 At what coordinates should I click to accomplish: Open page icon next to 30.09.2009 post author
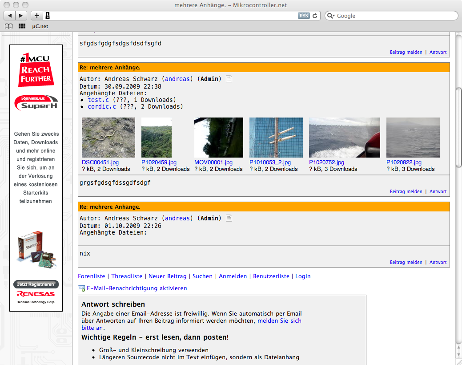pyautogui.click(x=229, y=79)
